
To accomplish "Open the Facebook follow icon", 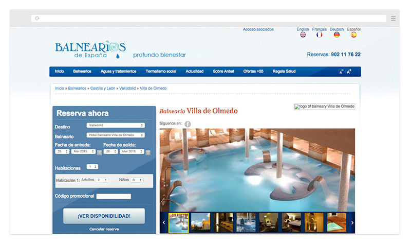I will click(188, 124).
